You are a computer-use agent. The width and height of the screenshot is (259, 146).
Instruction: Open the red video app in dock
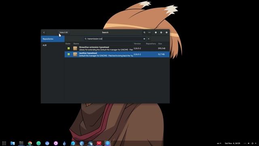coord(99,143)
